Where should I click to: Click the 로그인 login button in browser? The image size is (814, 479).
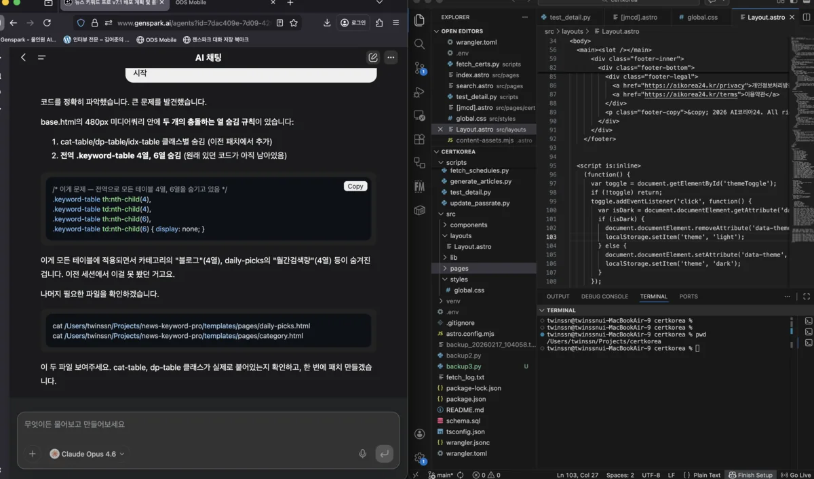[353, 23]
